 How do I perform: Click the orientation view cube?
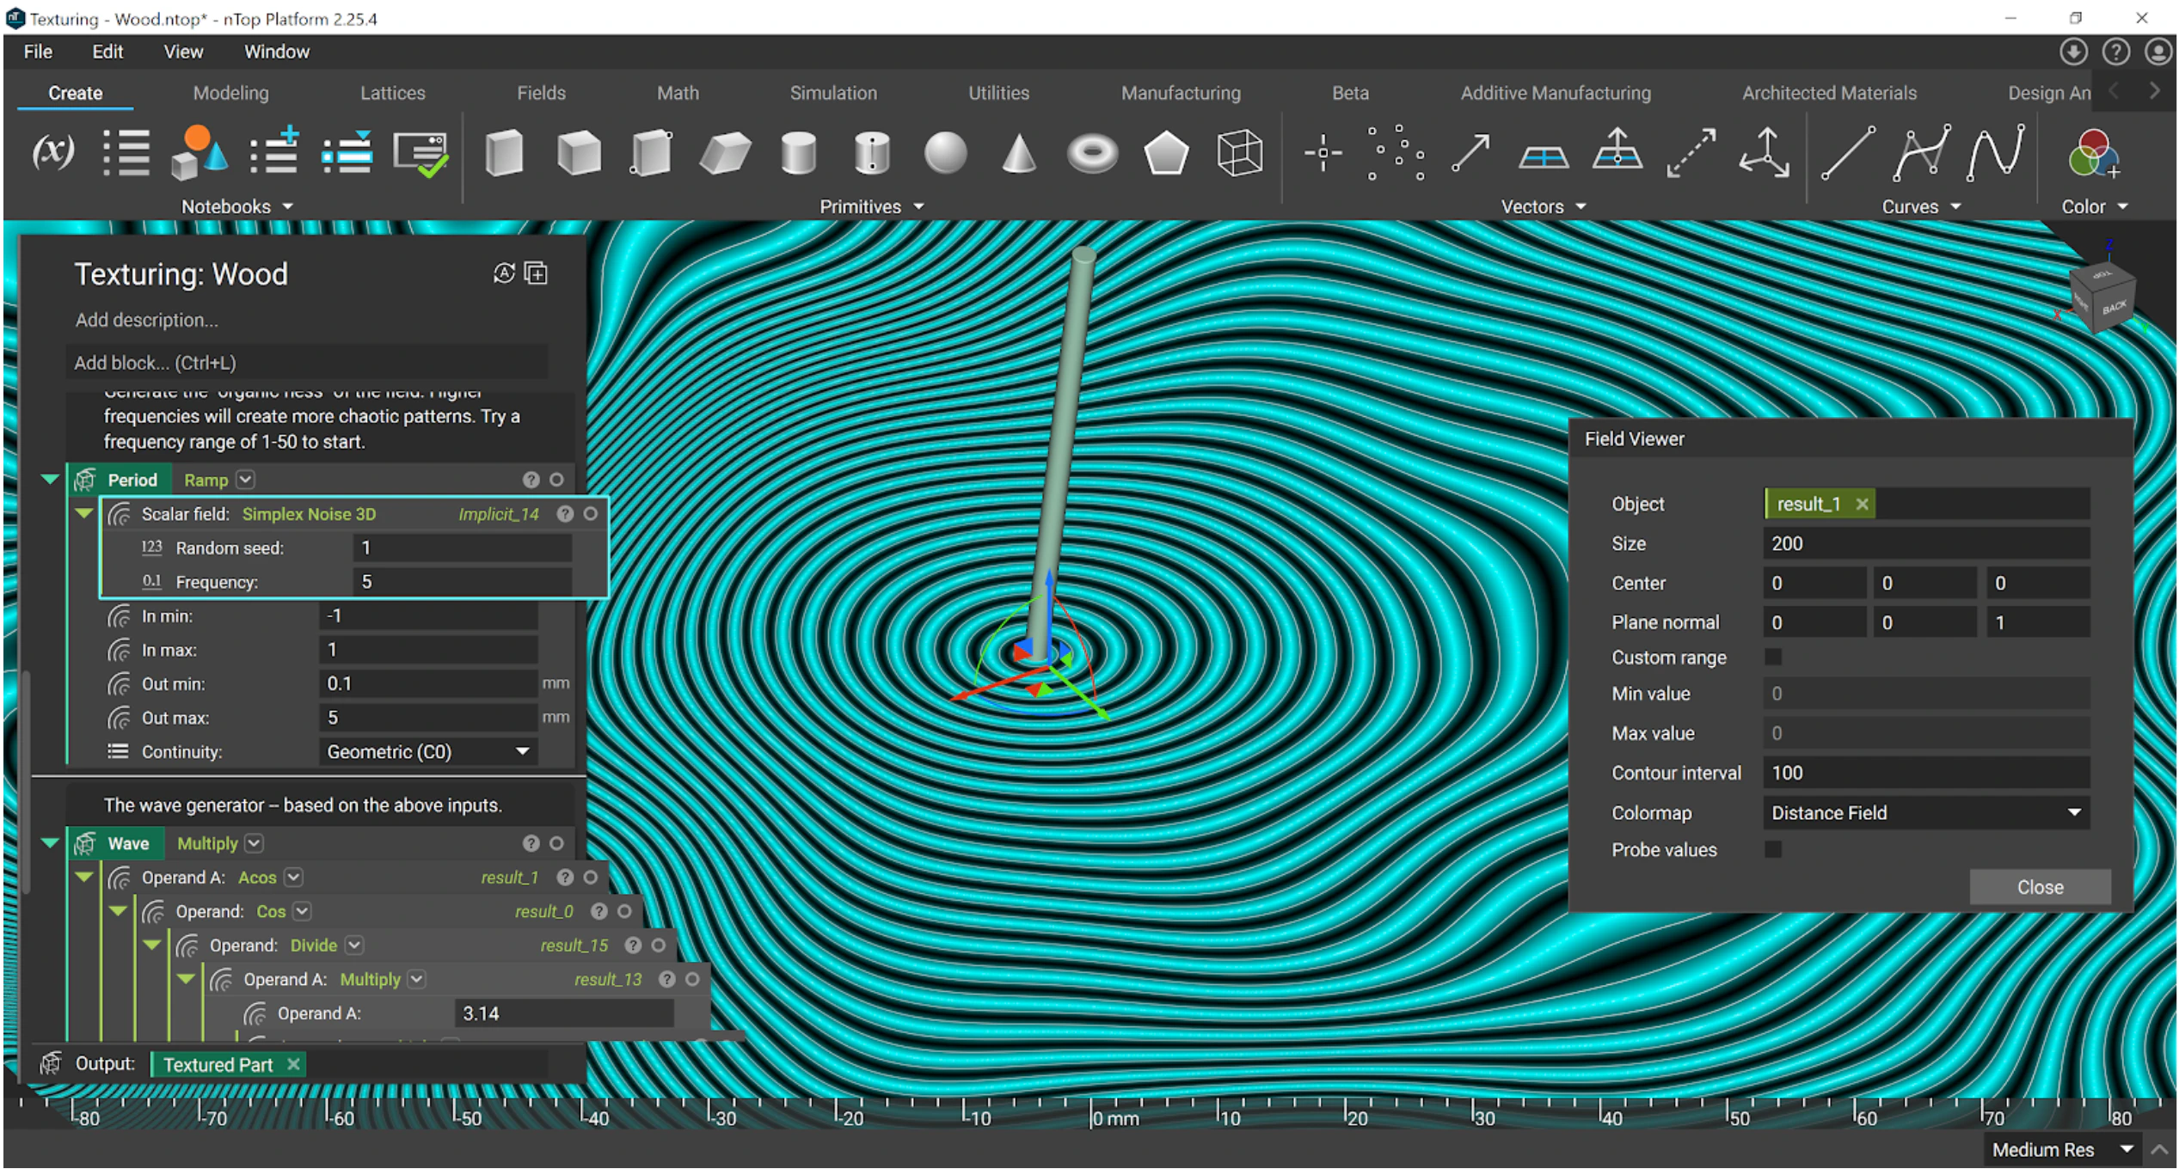(2102, 298)
